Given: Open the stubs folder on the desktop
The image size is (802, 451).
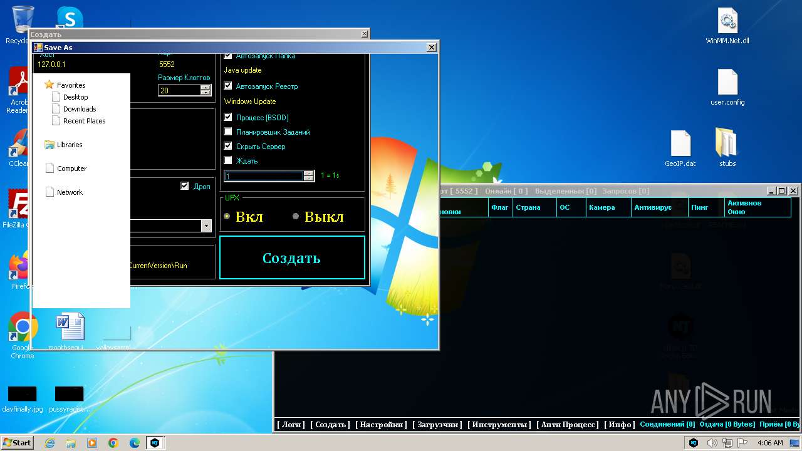Looking at the screenshot, I should coord(727,148).
